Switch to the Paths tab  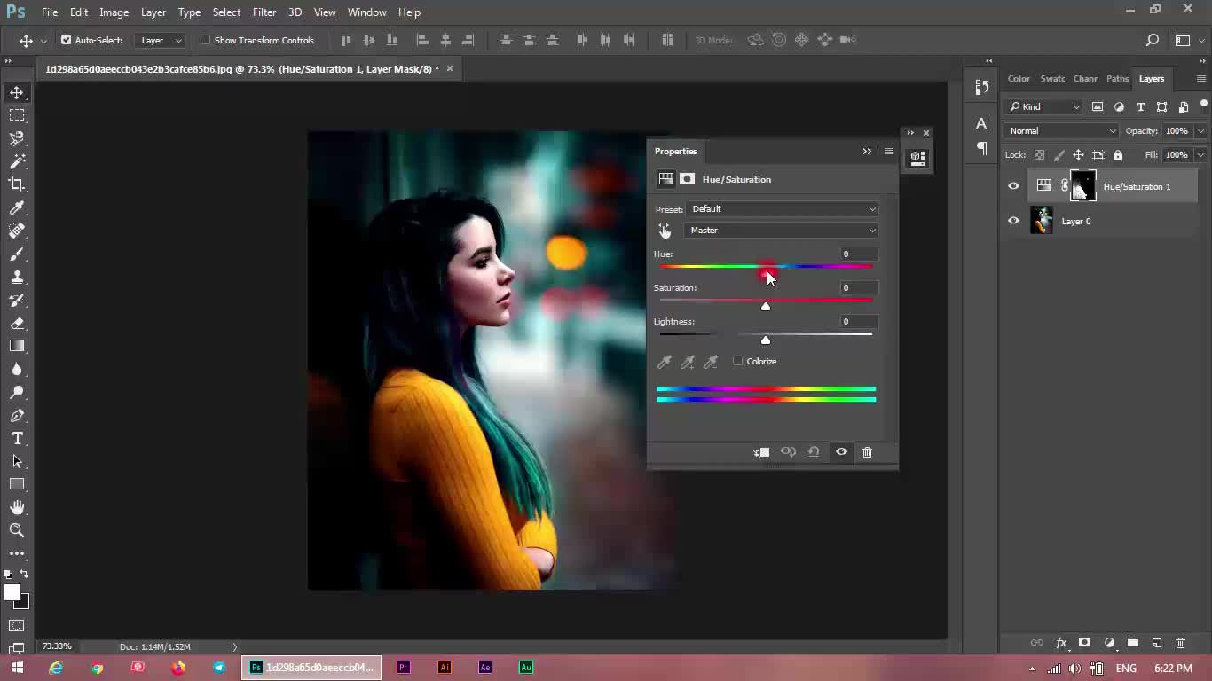click(1117, 79)
